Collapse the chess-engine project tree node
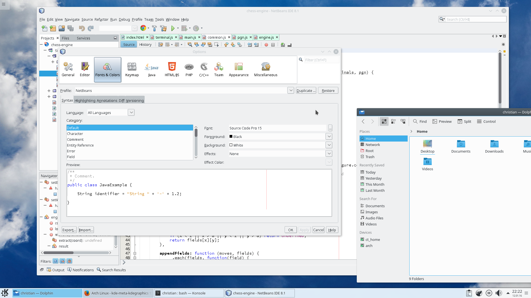This screenshot has width=531, height=298. click(41, 44)
